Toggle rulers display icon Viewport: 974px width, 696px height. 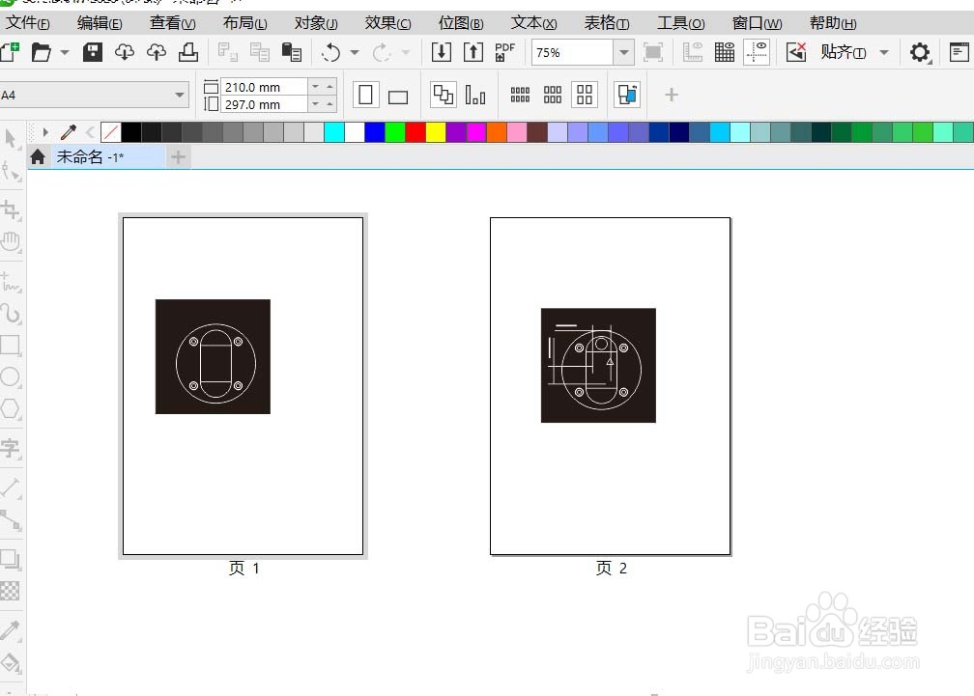692,52
